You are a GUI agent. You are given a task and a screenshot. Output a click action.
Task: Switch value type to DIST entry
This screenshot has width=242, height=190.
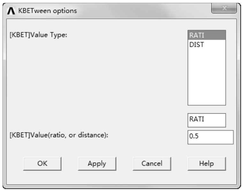pyautogui.click(x=207, y=45)
